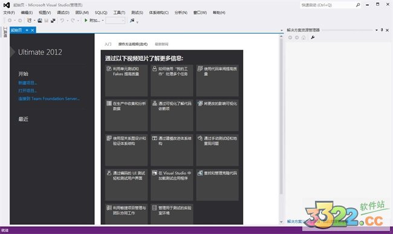Open the 体系结构(C) menu
This screenshot has width=393, height=234.
coord(159,13)
